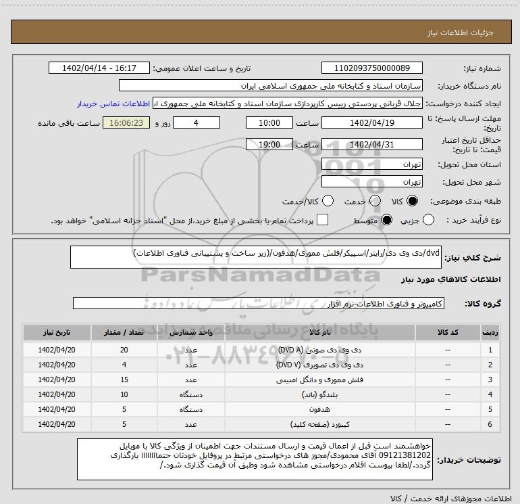Image resolution: width=520 pixels, height=504 pixels.
Task: Select the کالا/خدمت radio button
Action: tap(328, 201)
